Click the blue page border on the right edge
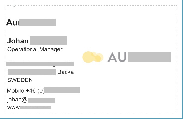This screenshot has height=119, width=183. [x=182, y=58]
